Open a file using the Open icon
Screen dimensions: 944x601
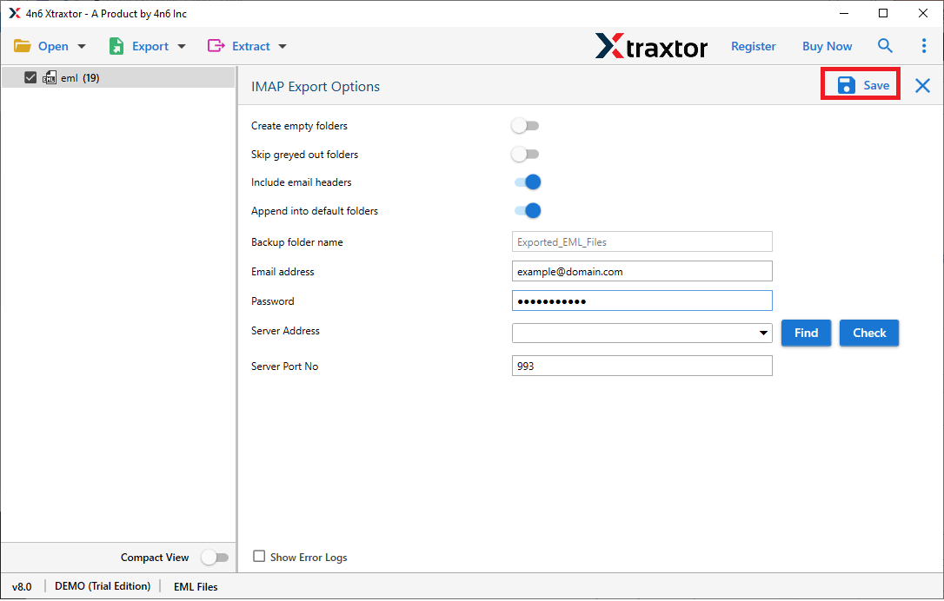coord(23,45)
